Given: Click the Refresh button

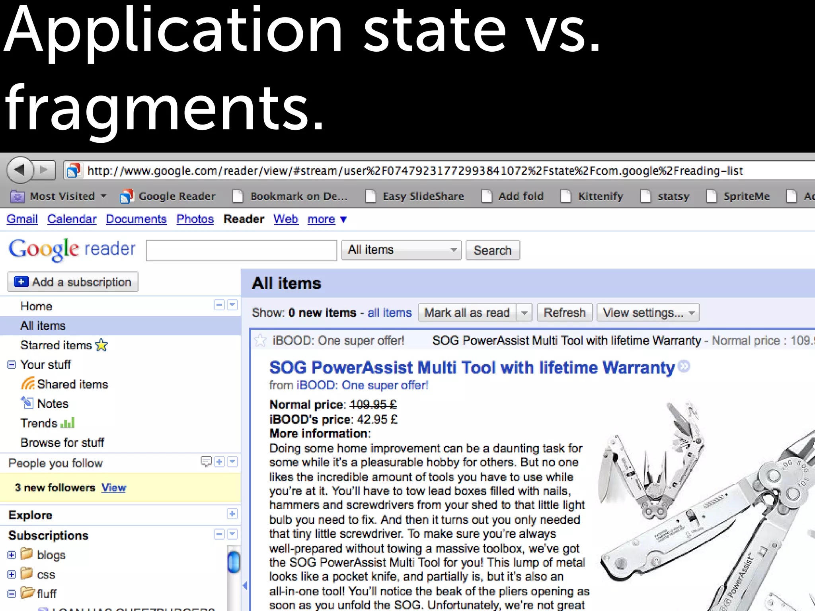Looking at the screenshot, I should [565, 313].
